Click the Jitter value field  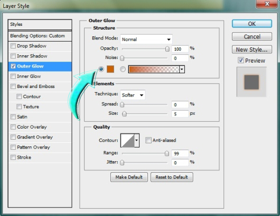coord(180,163)
